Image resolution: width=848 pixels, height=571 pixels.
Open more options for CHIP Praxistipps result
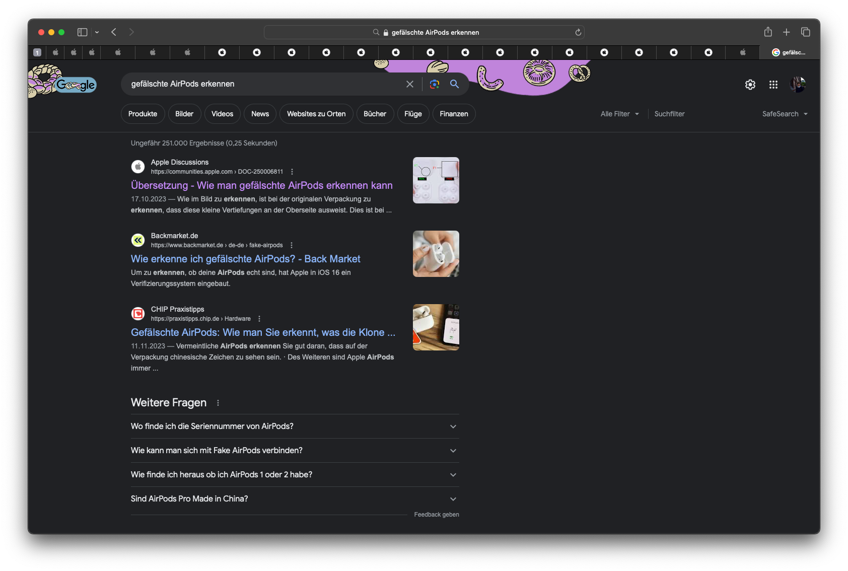point(259,319)
